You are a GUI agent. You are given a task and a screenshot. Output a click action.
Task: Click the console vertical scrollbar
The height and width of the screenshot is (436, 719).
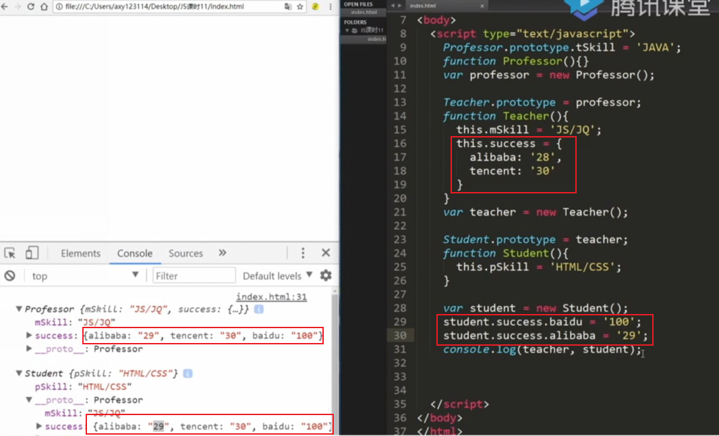click(335, 362)
